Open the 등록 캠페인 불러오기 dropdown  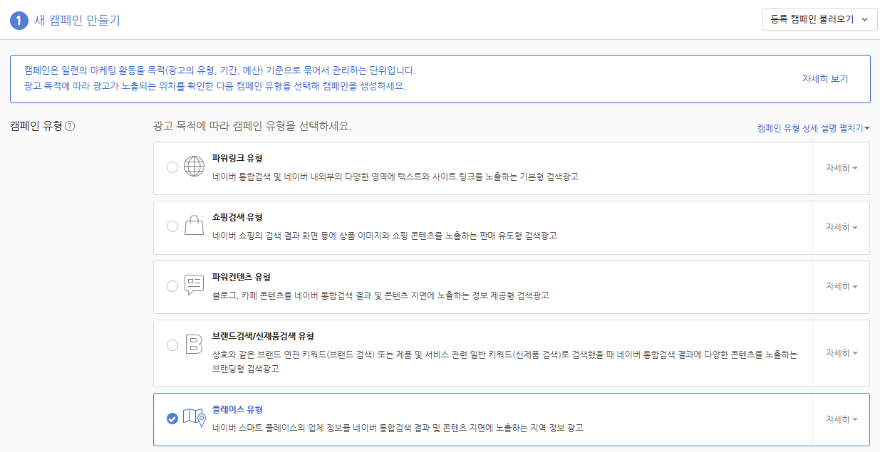[819, 20]
